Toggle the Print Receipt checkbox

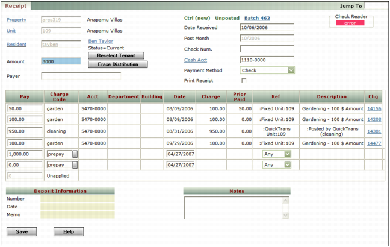pyautogui.click(x=244, y=81)
